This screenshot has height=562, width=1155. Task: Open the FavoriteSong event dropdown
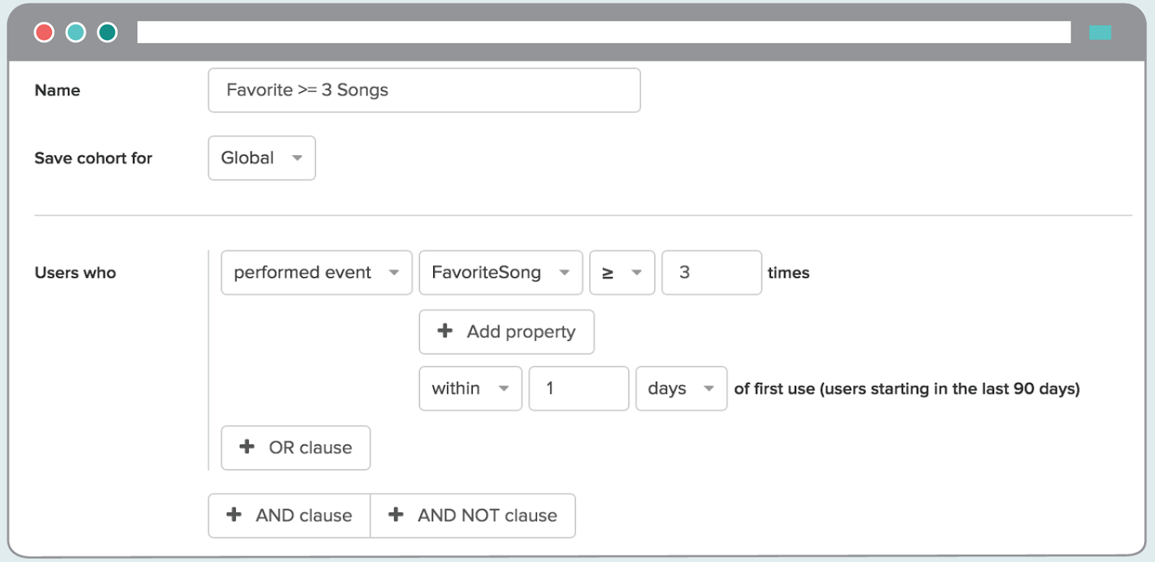(x=500, y=273)
